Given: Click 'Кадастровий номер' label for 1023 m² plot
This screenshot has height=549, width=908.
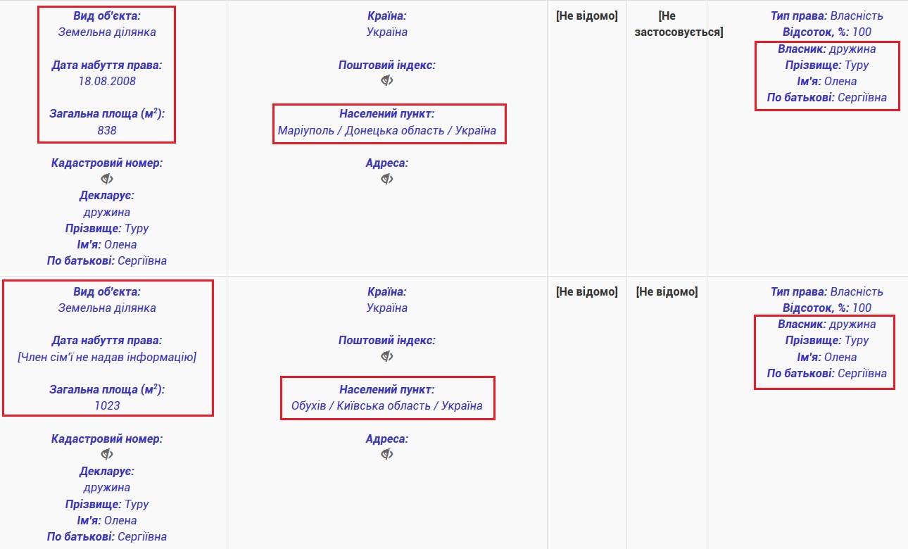Looking at the screenshot, I should click(x=107, y=438).
